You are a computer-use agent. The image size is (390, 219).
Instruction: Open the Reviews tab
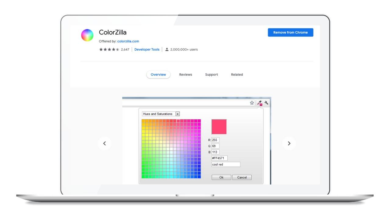(186, 75)
